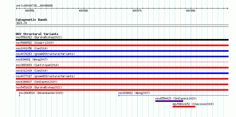Open the nsv1001056 (Coe2014) label
Screen dimensions: 236x117
coord(32,48)
